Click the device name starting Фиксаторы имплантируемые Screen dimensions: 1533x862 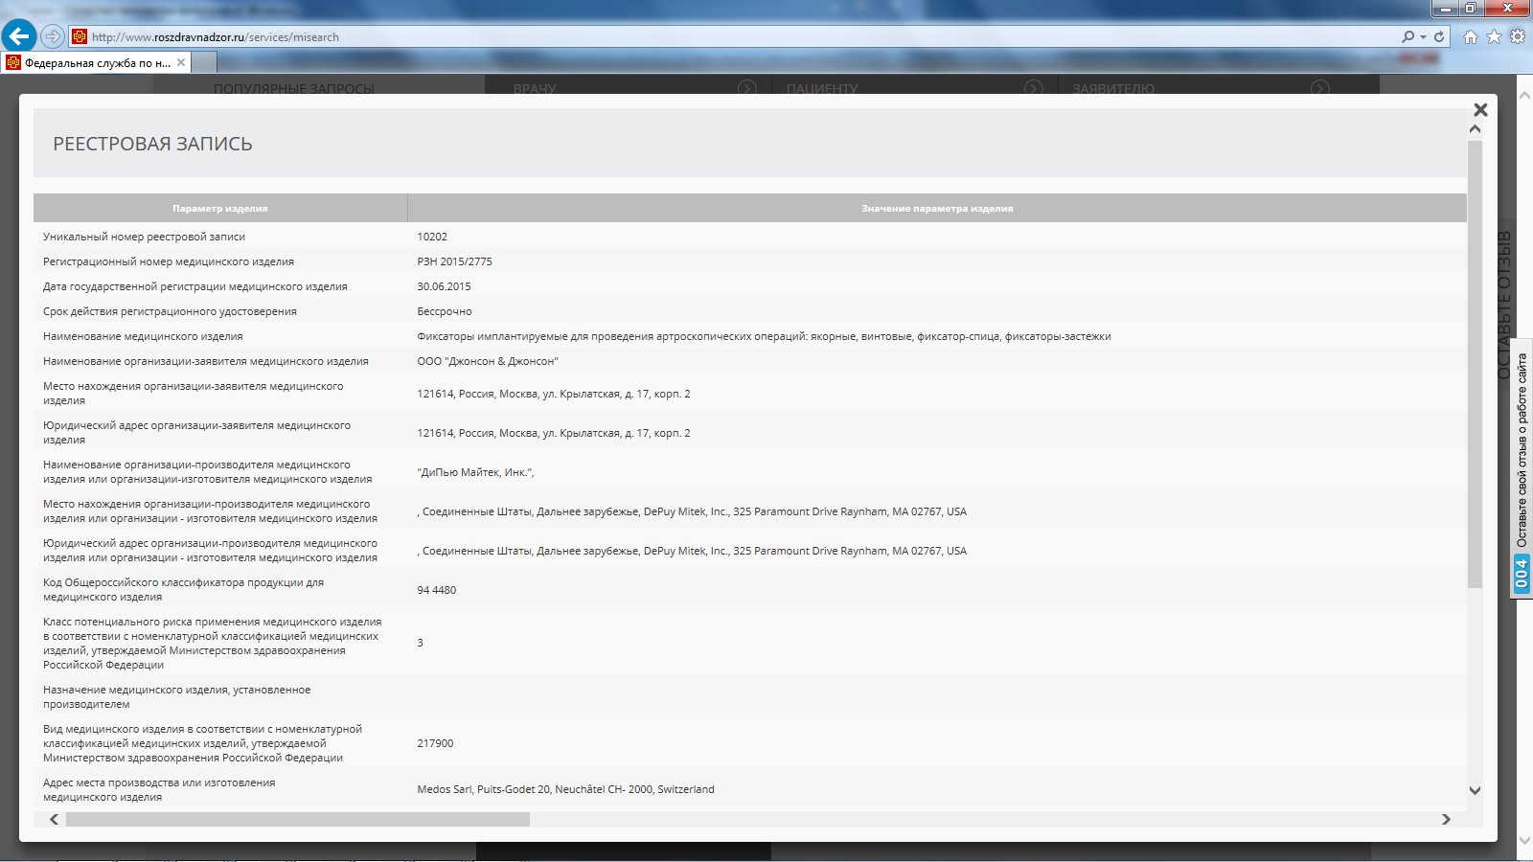(764, 336)
